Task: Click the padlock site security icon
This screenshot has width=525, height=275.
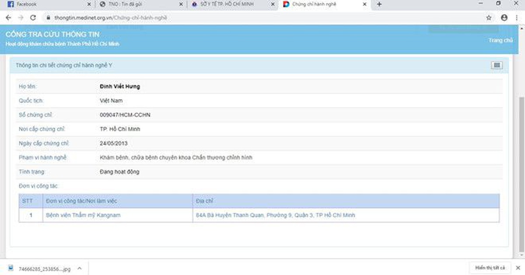Action: 48,18
